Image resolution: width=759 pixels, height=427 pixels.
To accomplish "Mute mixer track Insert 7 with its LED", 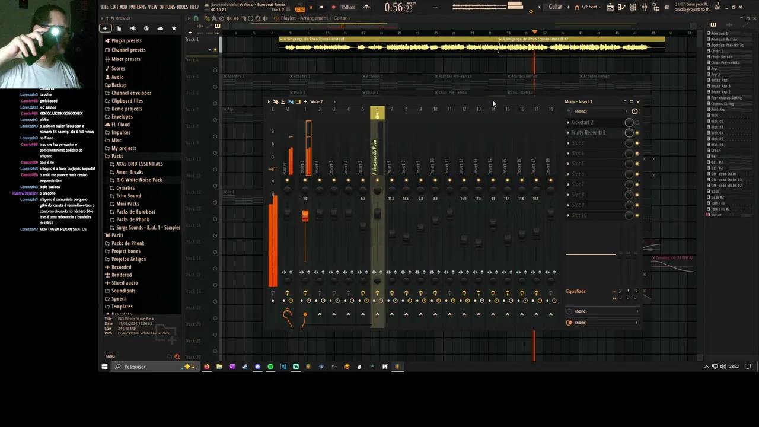I will click(391, 180).
